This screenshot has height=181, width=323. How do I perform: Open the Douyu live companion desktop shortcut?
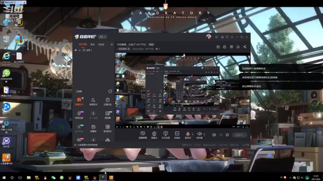point(6,159)
